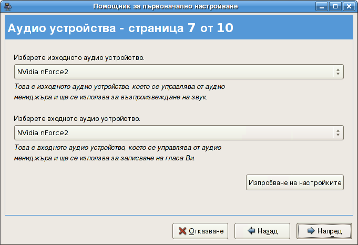The height and width of the screenshot is (245, 358).
Task: Click the left arrow icon beside Назад
Action: click(x=251, y=231)
